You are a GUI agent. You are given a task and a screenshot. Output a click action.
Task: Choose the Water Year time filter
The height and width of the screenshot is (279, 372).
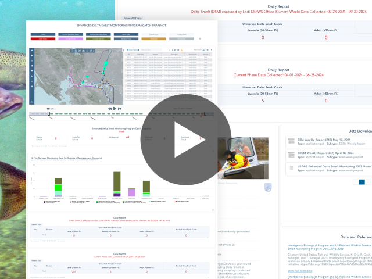[126, 34]
